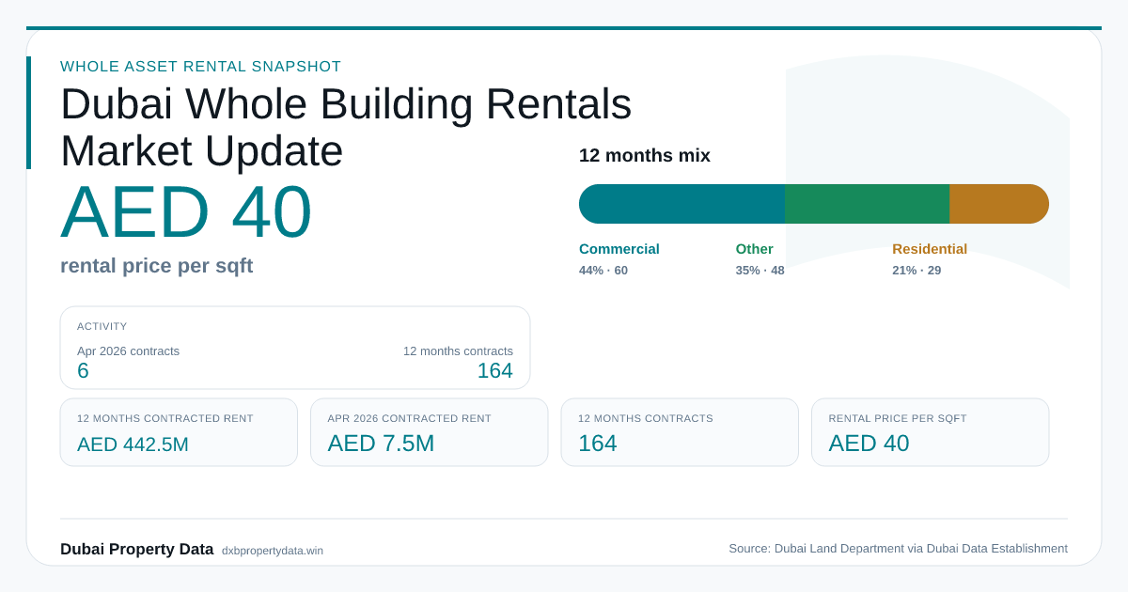This screenshot has width=1128, height=592.
Task: Click the '12 months mix' heading
Action: pyautogui.click(x=645, y=155)
